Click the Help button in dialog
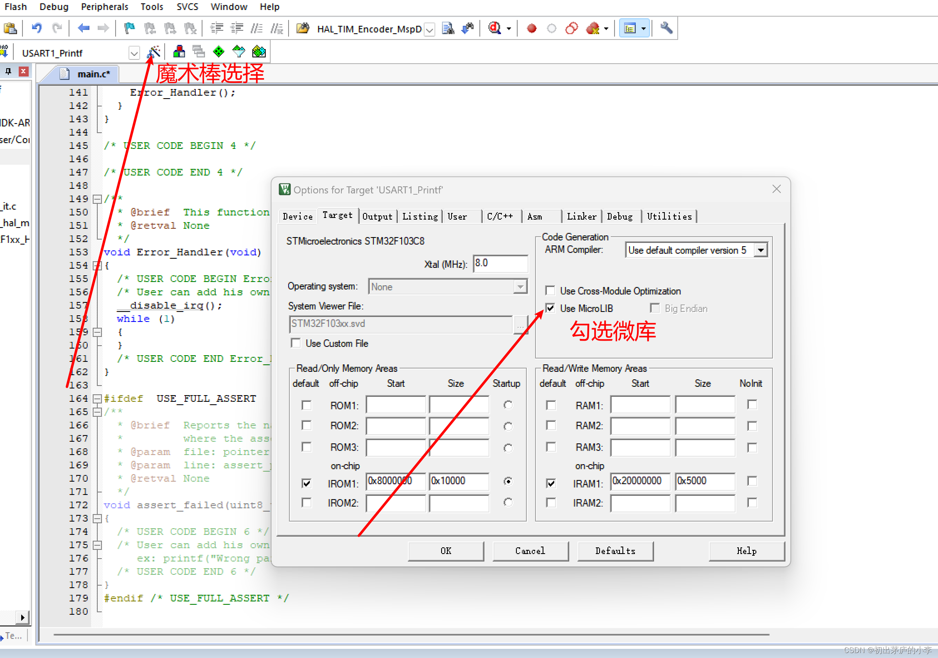 coord(747,551)
